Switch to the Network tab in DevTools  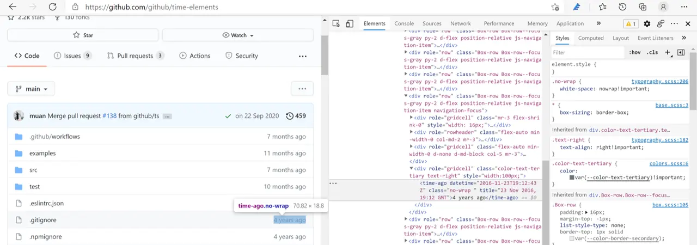click(460, 23)
